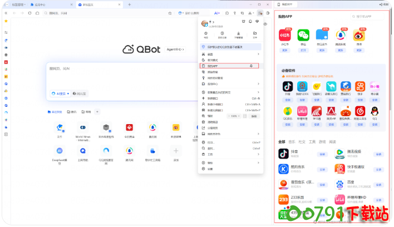Image resolution: width=394 pixels, height=227 pixels.
Task: Click the WeChat icon in My APP
Action: 303,34
